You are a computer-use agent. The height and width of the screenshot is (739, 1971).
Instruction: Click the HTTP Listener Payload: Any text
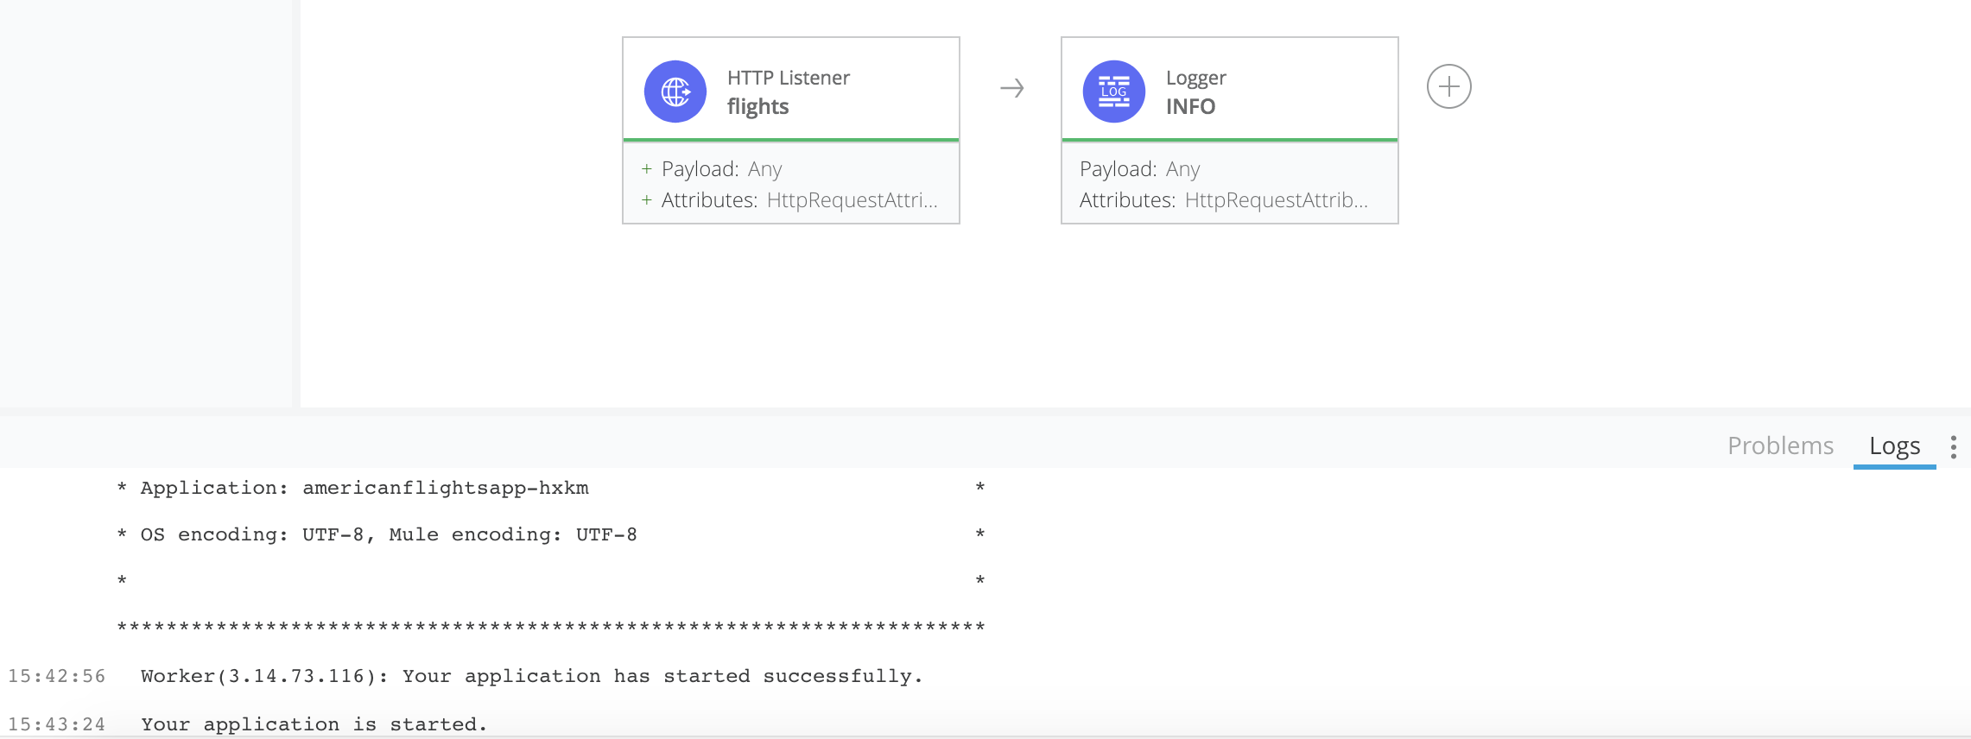click(721, 169)
